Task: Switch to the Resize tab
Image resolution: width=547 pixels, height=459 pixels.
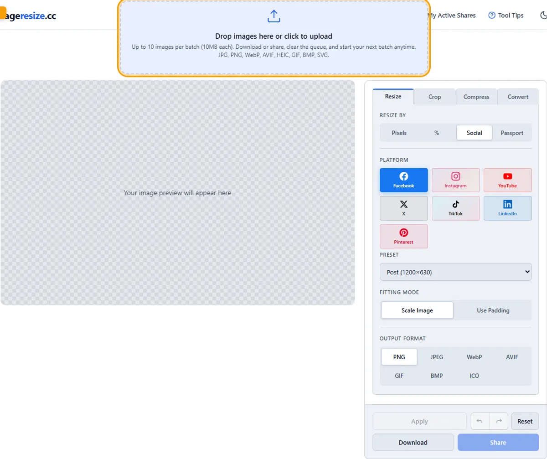Action: [x=393, y=97]
